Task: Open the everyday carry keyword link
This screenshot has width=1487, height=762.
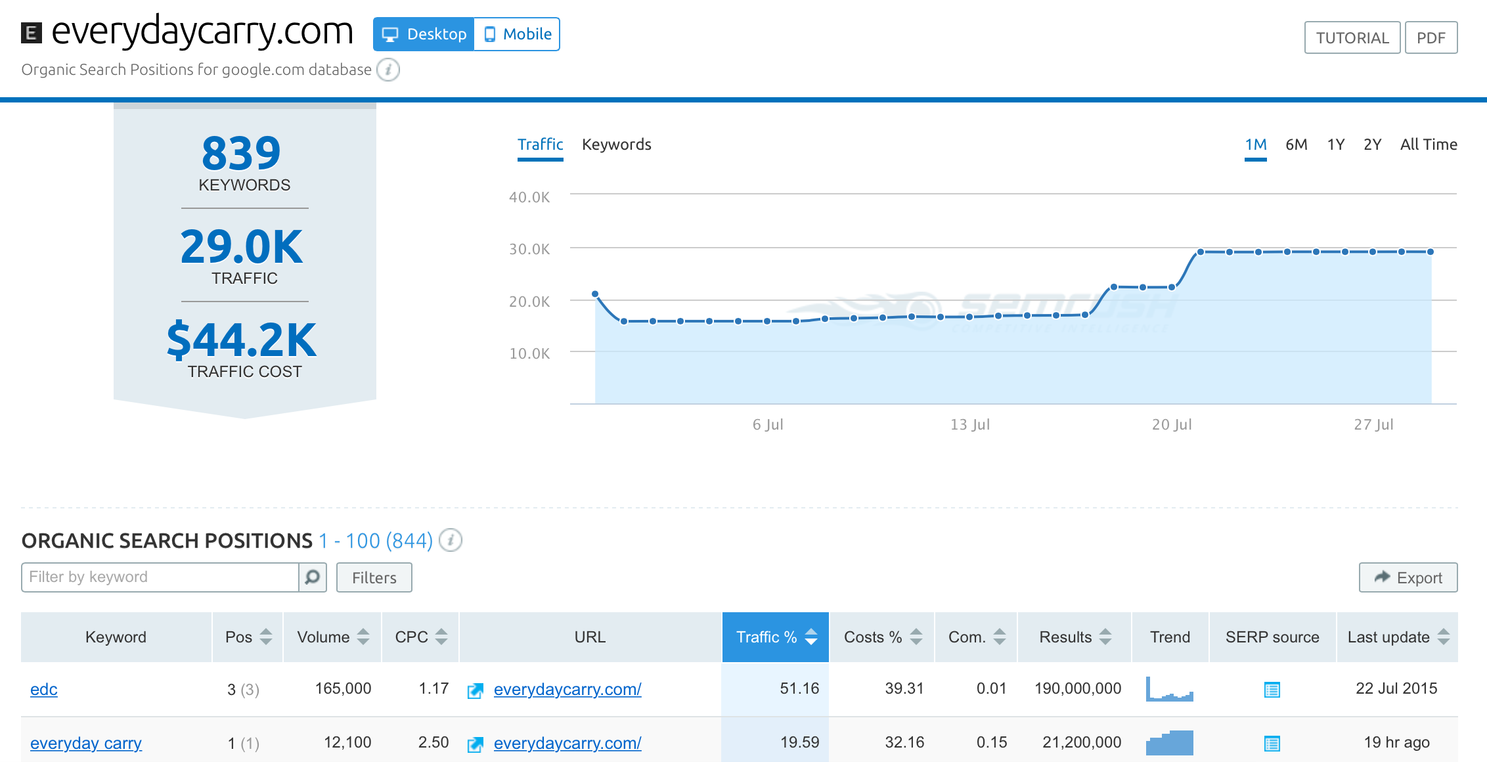Action: pos(86,744)
